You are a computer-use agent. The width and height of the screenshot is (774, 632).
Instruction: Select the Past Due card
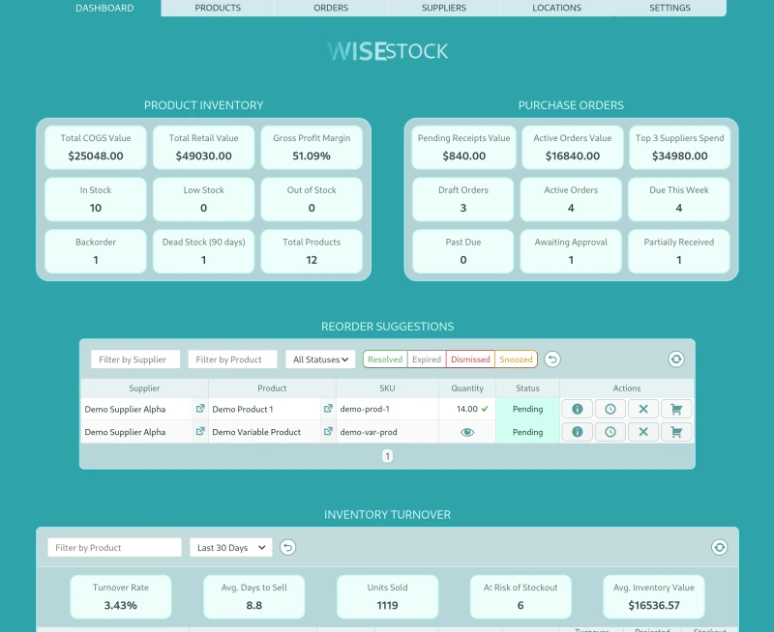coord(463,251)
